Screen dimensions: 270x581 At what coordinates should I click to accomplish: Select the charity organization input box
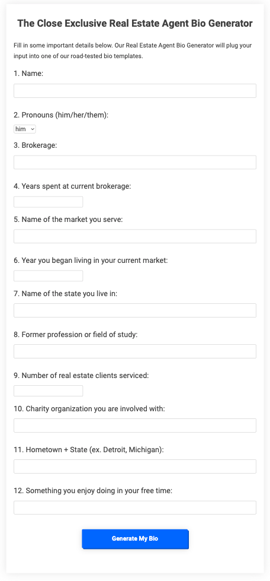point(135,426)
